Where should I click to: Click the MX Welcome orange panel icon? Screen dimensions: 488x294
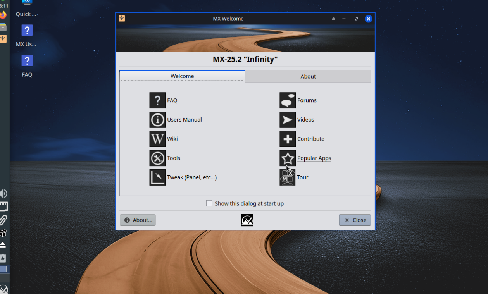click(3, 39)
